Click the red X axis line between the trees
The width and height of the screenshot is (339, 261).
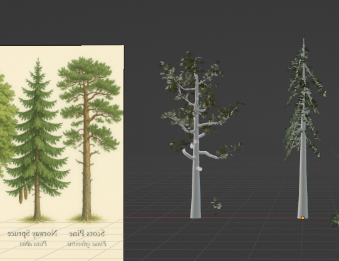pyautogui.click(x=249, y=218)
